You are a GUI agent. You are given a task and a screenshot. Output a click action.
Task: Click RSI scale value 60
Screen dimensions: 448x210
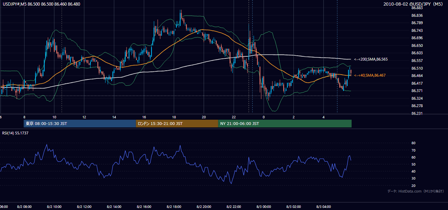point(413,157)
